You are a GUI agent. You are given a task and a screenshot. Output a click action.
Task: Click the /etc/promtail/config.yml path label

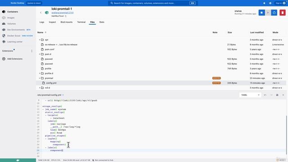coord(49,95)
